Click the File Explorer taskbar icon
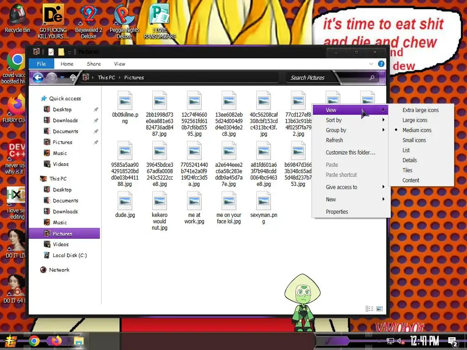Image resolution: width=467 pixels, height=350 pixels. (x=79, y=341)
